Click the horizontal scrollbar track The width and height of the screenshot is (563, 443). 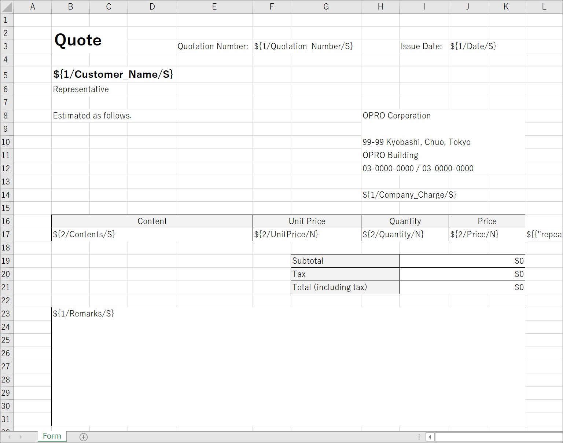[x=498, y=437]
